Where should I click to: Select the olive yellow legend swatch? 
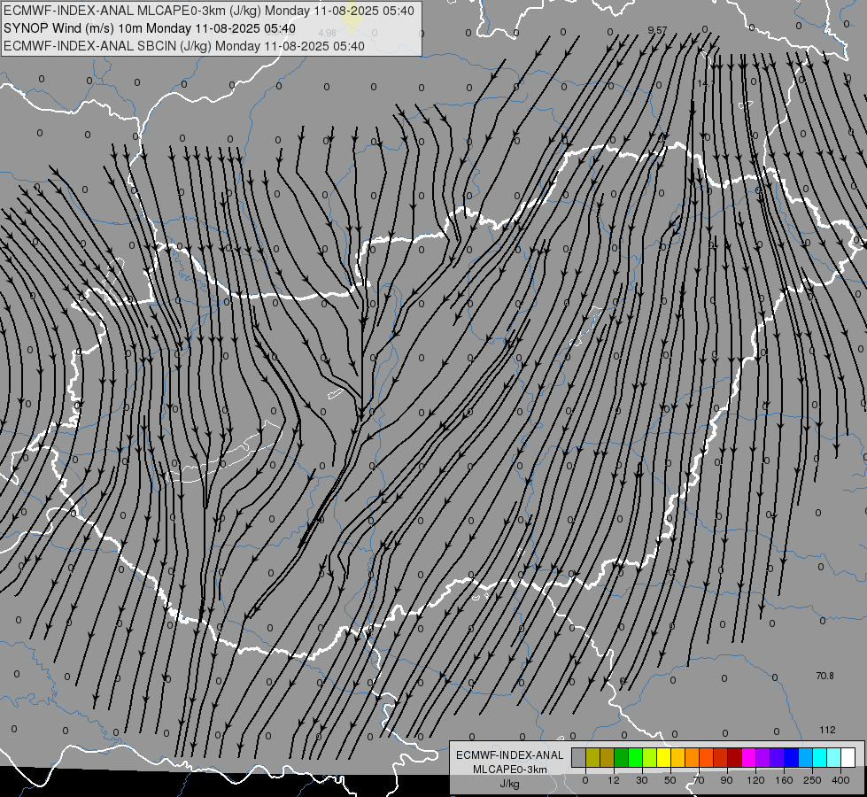coord(592,757)
